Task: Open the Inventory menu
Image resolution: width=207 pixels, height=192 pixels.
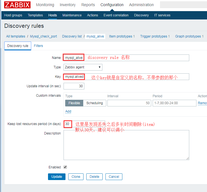Action: (x=68, y=5)
